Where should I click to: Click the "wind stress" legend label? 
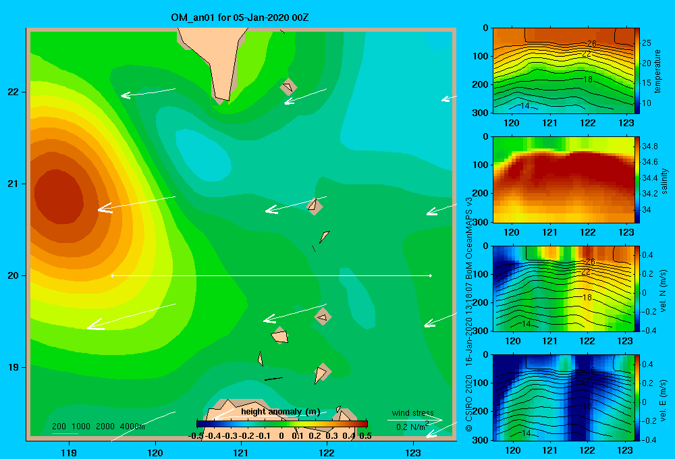412,412
